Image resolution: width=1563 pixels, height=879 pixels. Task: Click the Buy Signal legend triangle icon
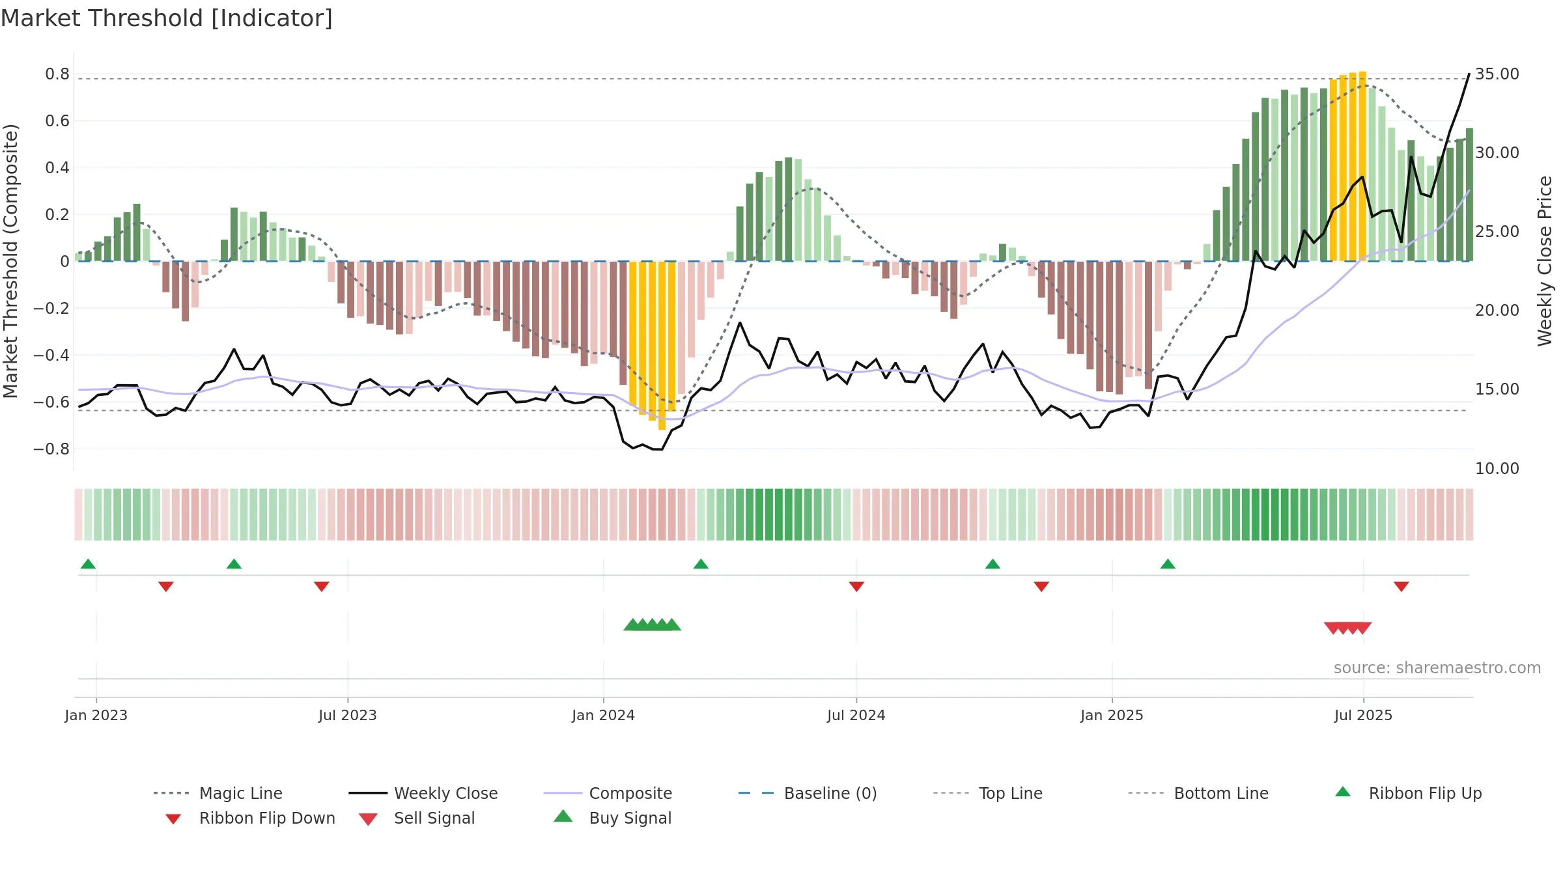(x=563, y=816)
